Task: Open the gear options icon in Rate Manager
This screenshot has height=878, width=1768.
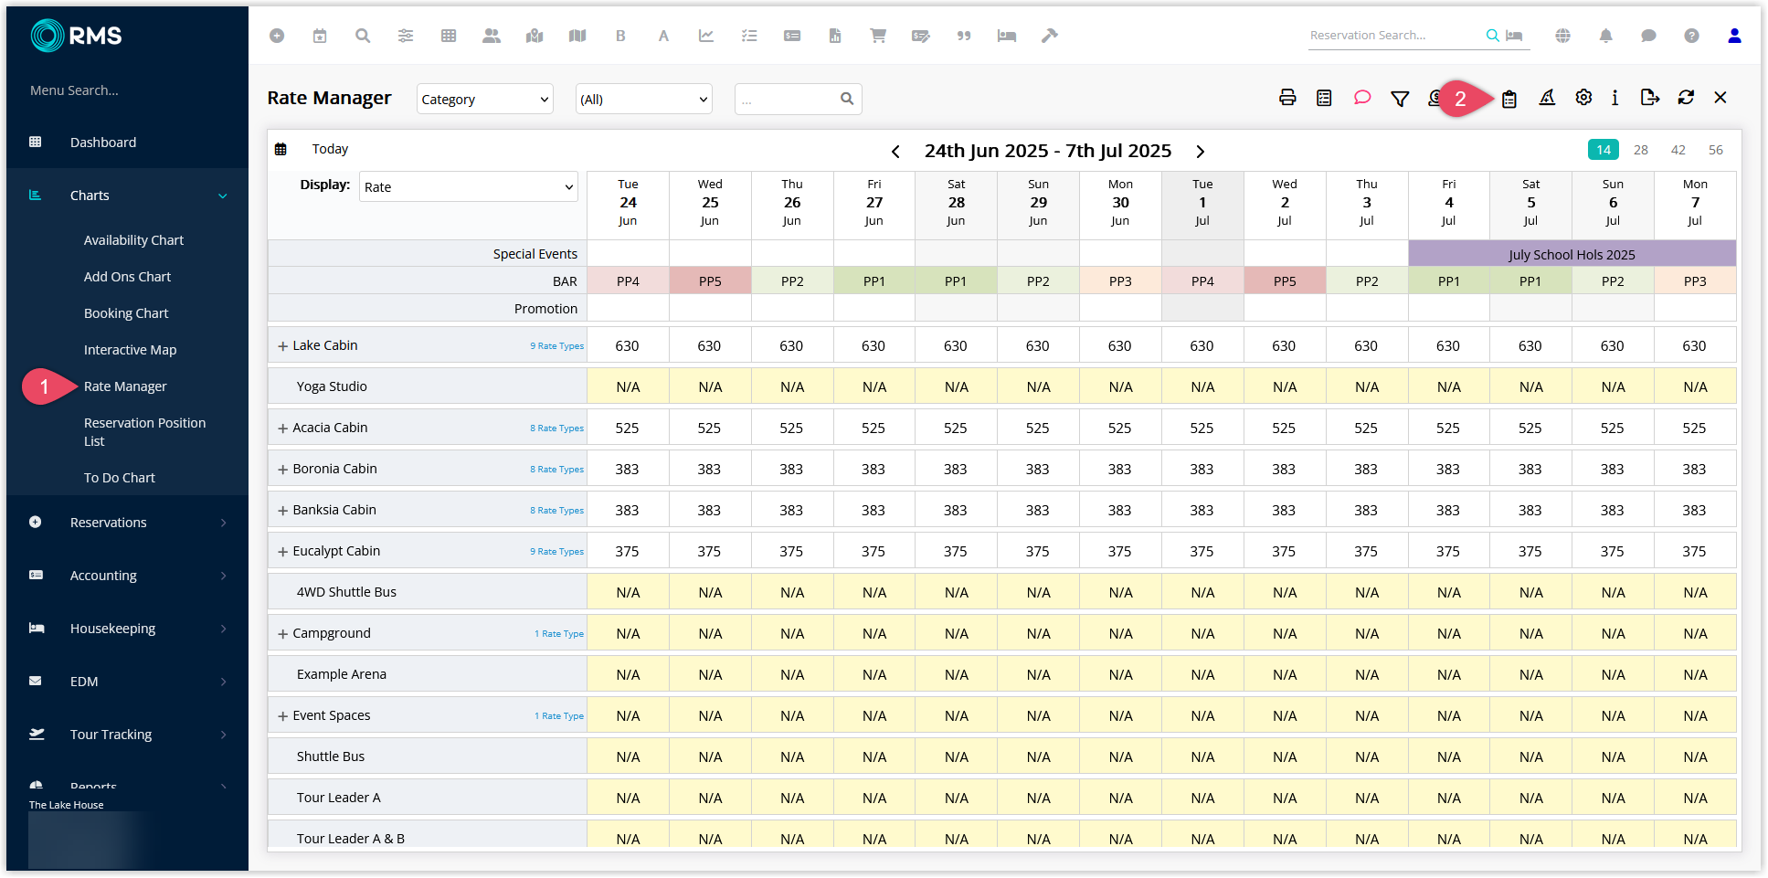Action: pyautogui.click(x=1584, y=98)
